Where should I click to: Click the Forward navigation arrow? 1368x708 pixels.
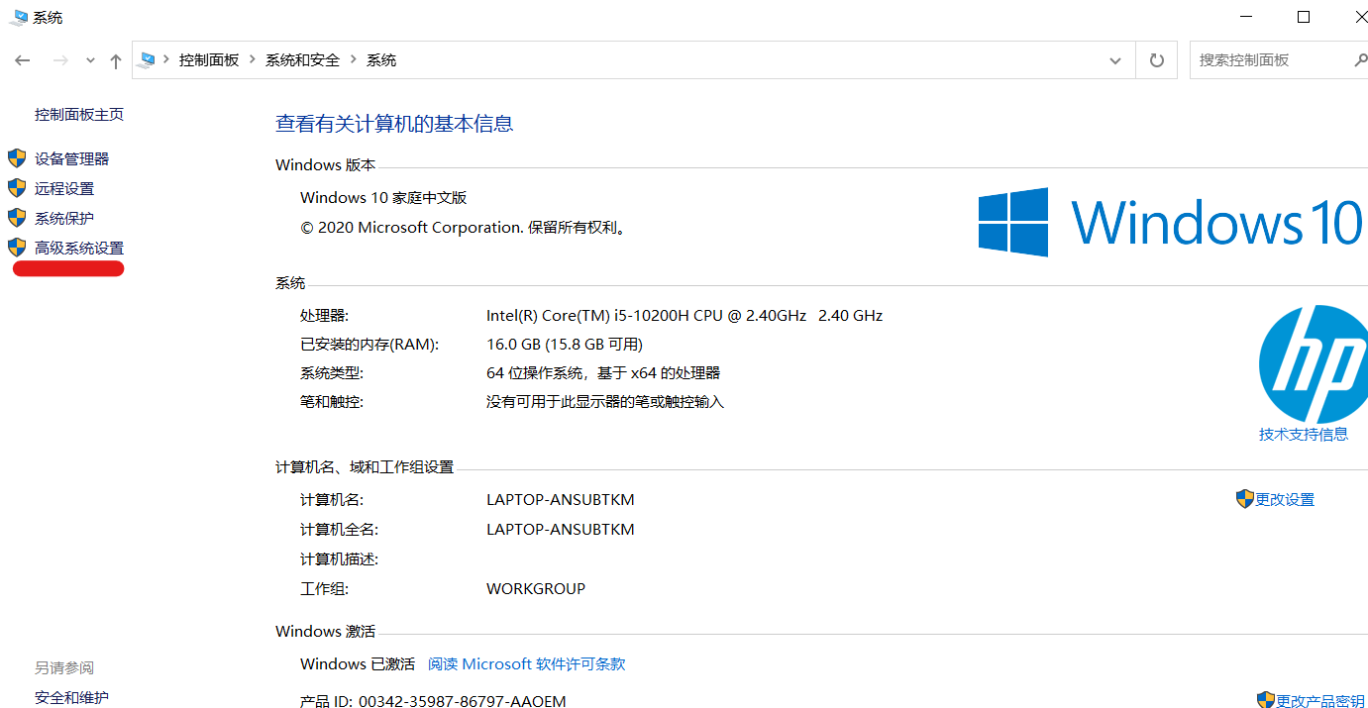coord(60,61)
